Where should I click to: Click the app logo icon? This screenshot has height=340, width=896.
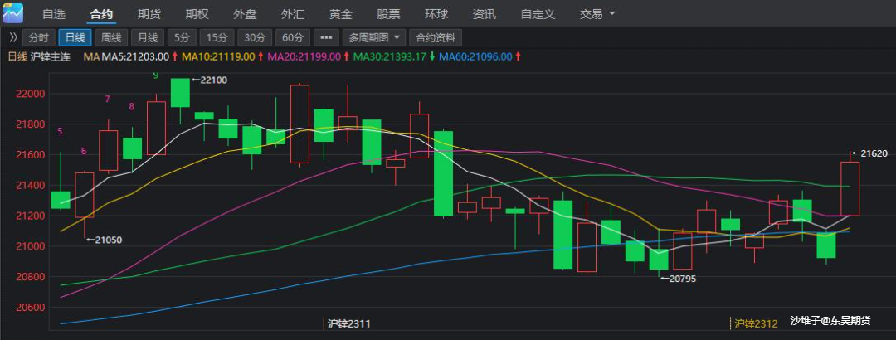click(x=12, y=13)
